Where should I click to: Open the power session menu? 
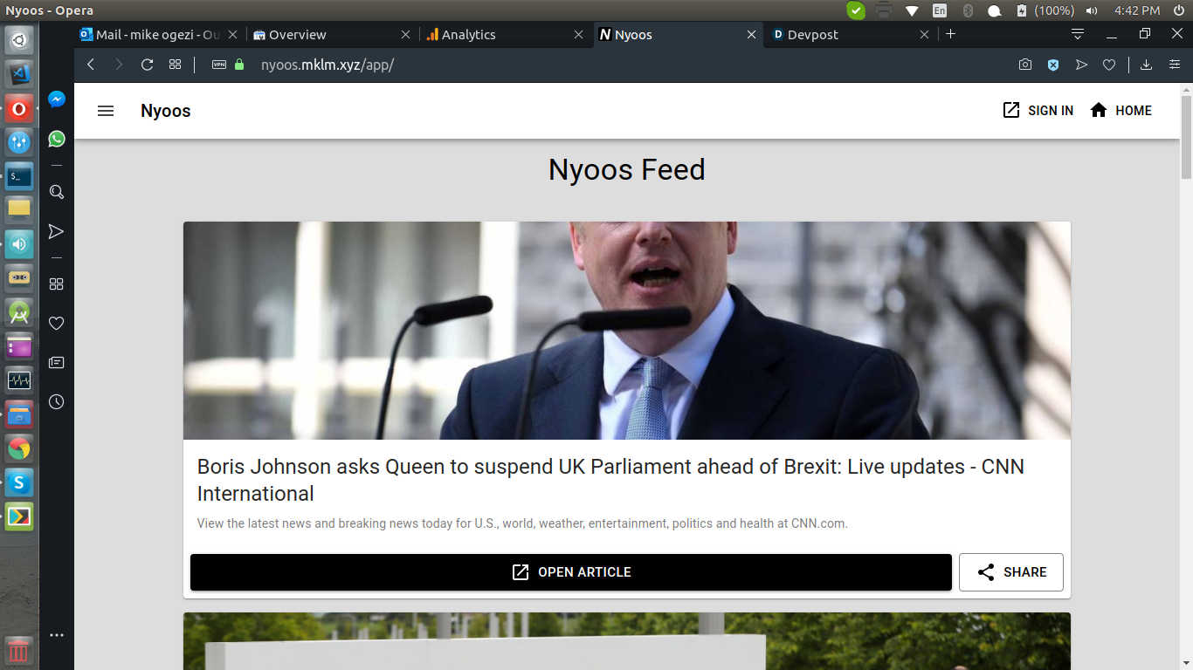[x=1178, y=10]
